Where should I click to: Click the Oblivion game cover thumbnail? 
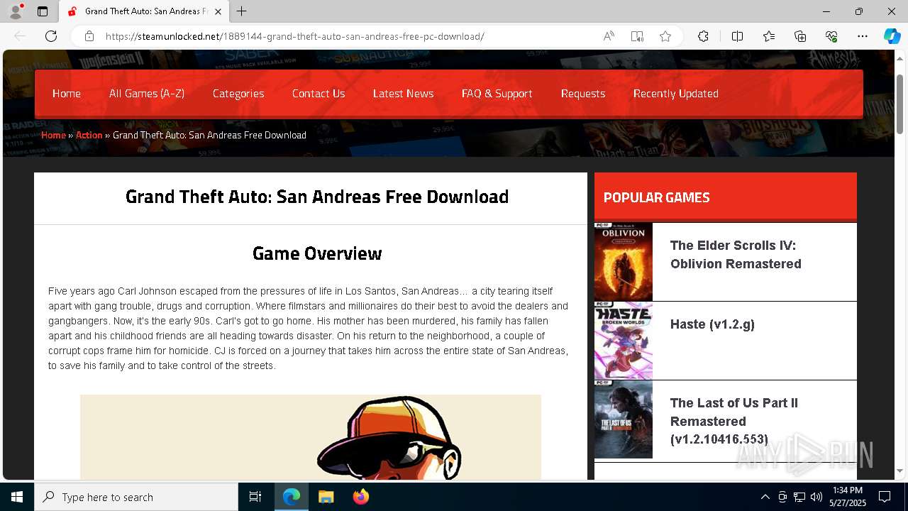coord(624,262)
